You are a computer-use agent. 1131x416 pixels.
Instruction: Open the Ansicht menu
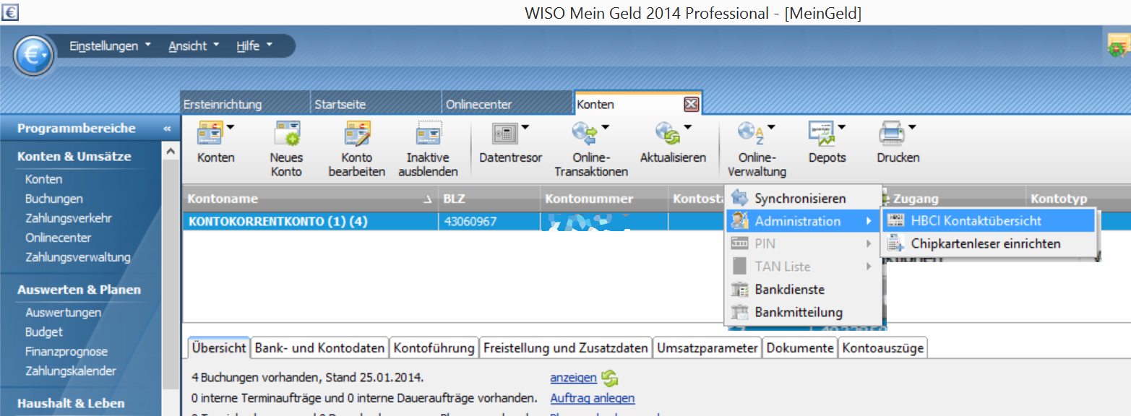[x=194, y=46]
